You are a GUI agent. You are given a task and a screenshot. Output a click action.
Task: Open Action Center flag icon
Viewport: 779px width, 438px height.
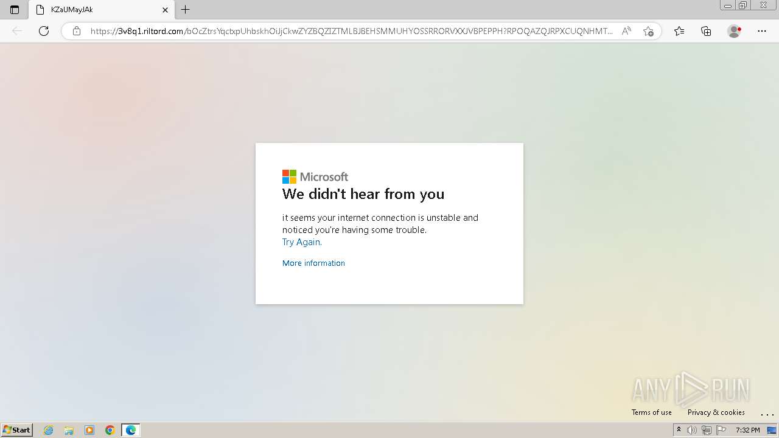[721, 430]
